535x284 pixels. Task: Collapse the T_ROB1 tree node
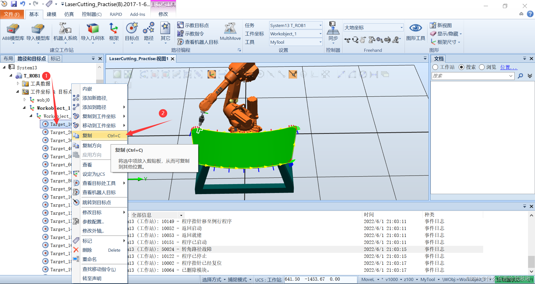click(11, 75)
